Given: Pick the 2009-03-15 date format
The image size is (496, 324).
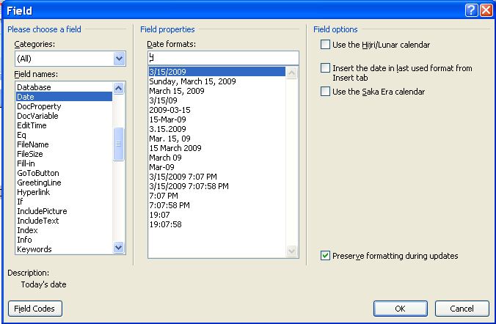Looking at the screenshot, I should point(170,110).
